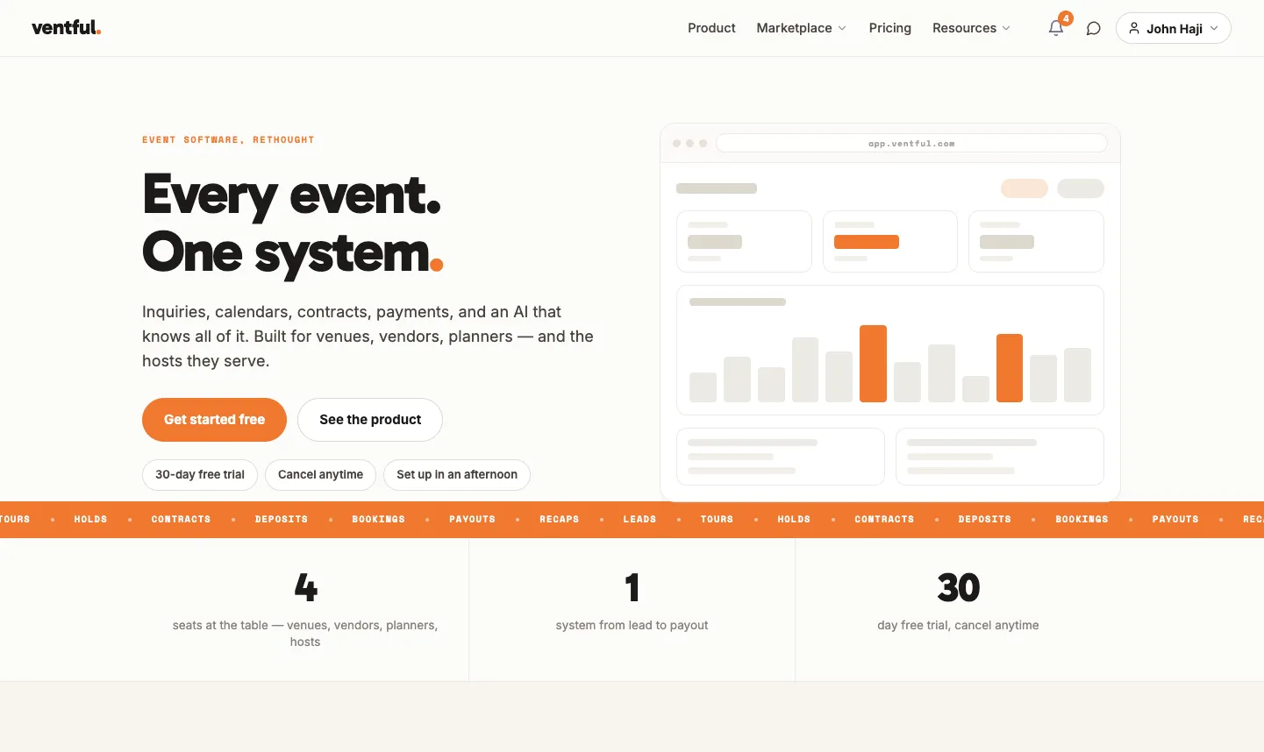Viewport: 1264px width, 752px height.
Task: Click the Get started free button
Action: point(214,420)
